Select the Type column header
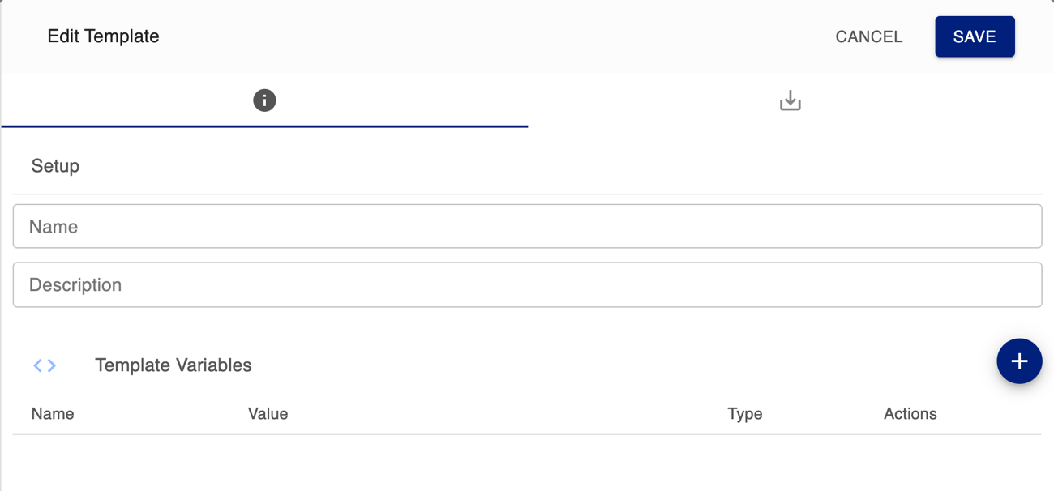1054x491 pixels. [x=744, y=413]
